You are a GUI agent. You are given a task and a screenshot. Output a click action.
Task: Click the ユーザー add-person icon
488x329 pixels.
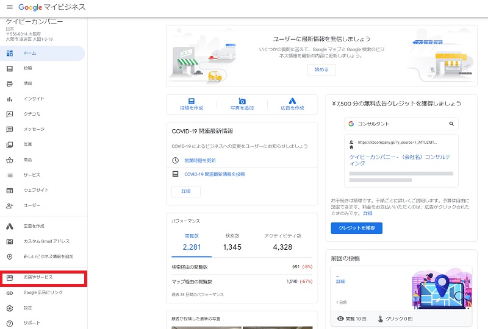click(10, 206)
